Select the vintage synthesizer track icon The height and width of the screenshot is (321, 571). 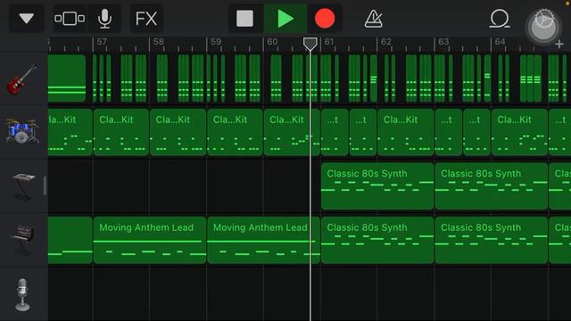[22, 240]
